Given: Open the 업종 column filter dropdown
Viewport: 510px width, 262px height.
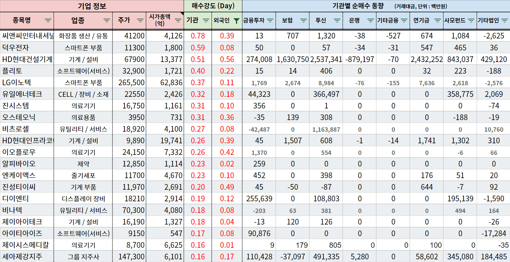Looking at the screenshot, I should click(107, 21).
